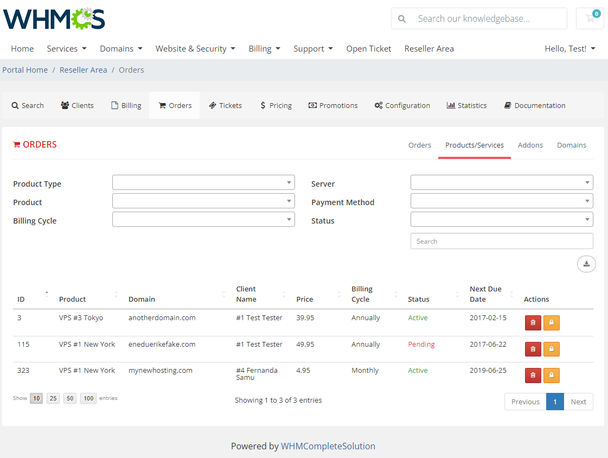Open the Product Type dropdown
Screen dimensions: 608x458
coord(203,182)
